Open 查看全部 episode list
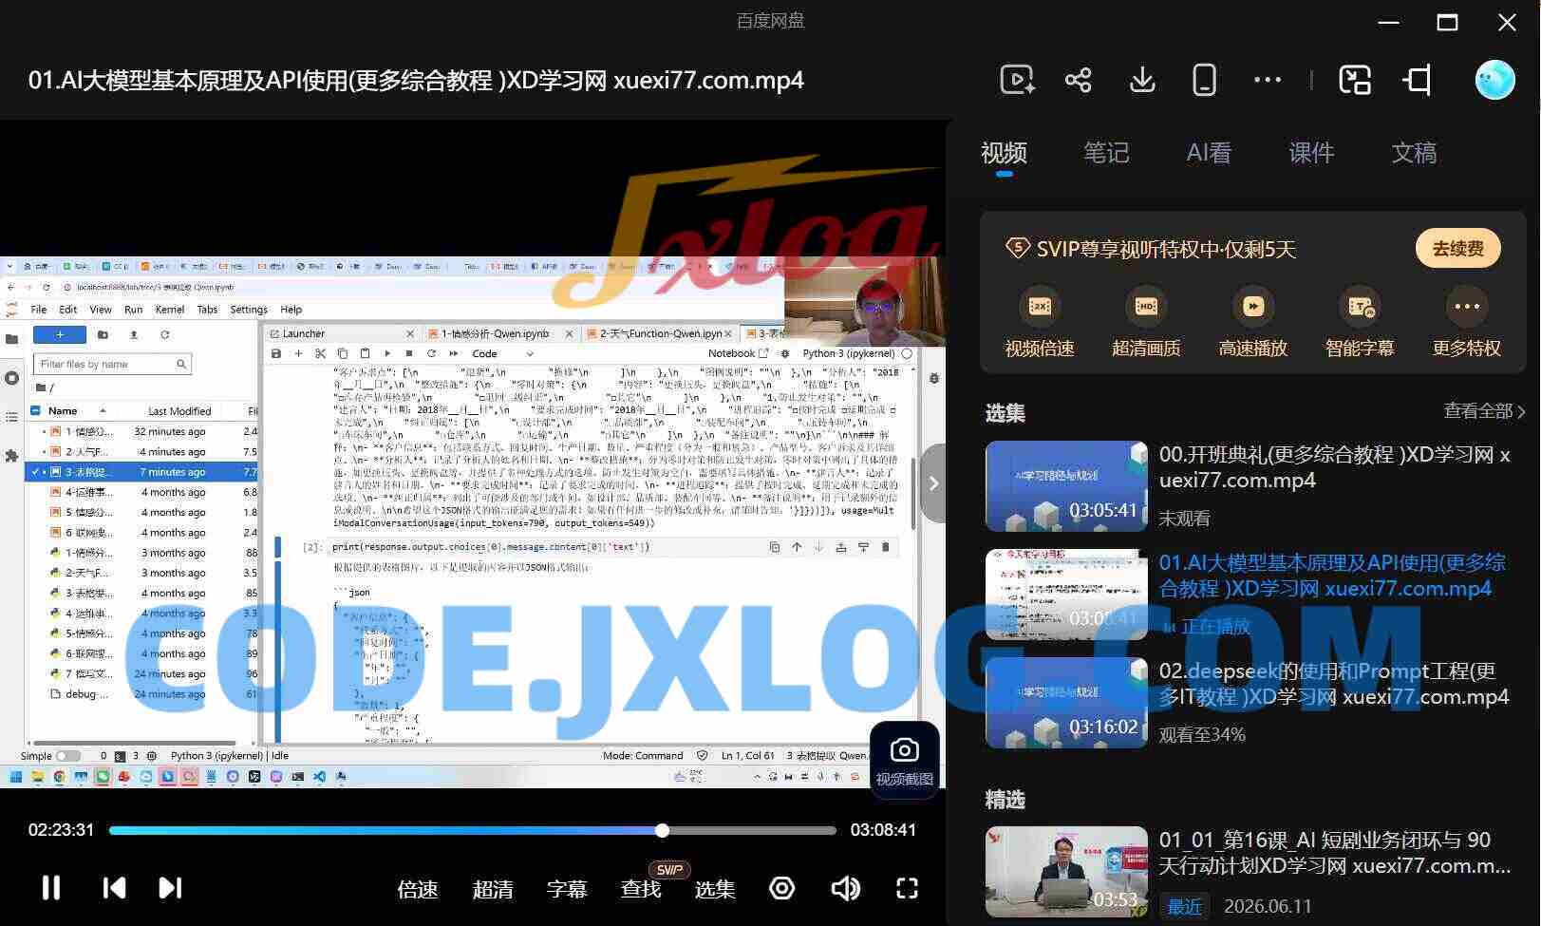The width and height of the screenshot is (1541, 926). coord(1484,411)
